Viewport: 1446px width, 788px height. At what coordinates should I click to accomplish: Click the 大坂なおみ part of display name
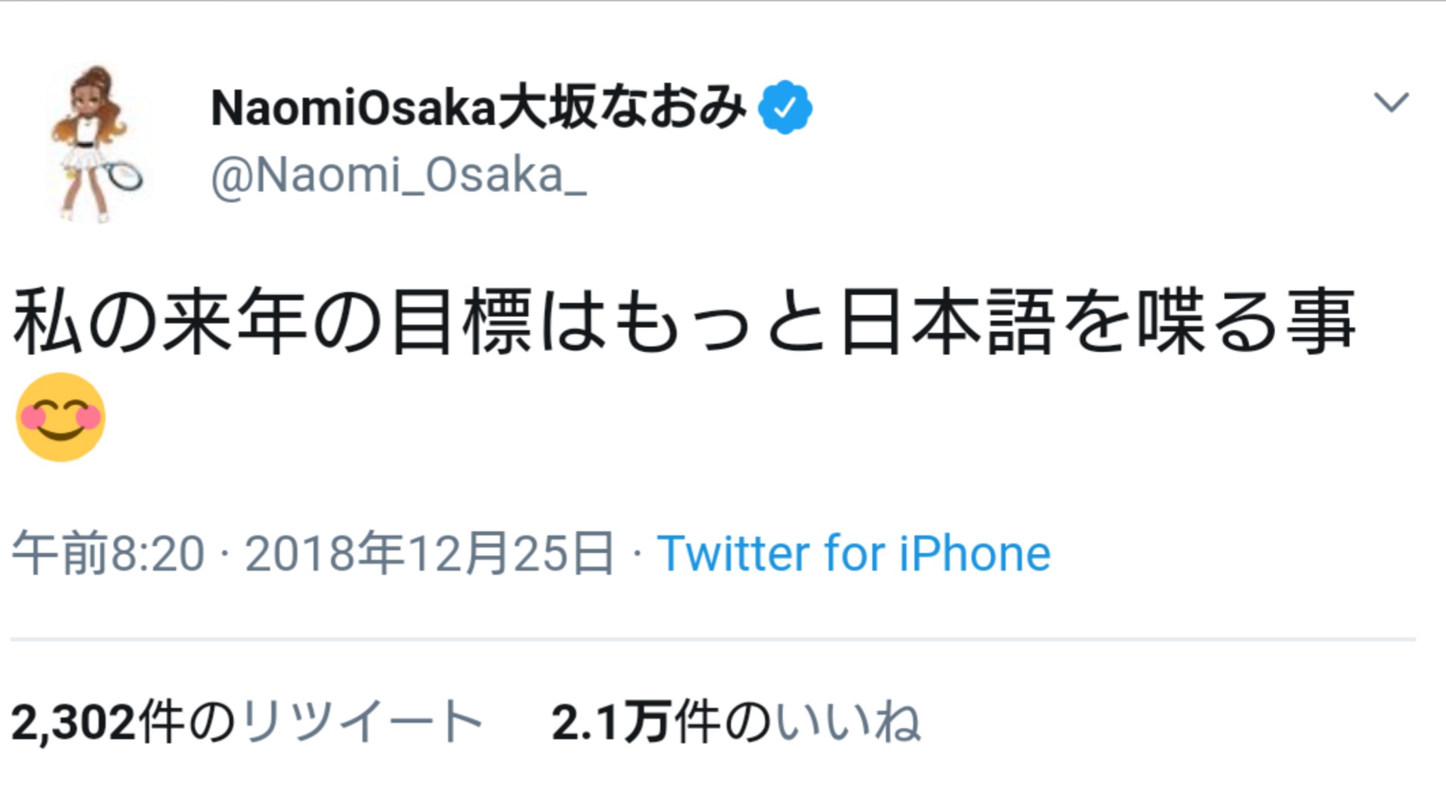[622, 108]
